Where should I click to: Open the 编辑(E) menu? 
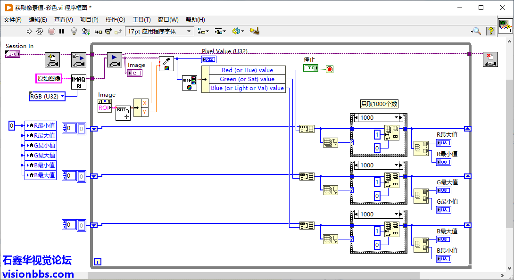click(x=38, y=20)
